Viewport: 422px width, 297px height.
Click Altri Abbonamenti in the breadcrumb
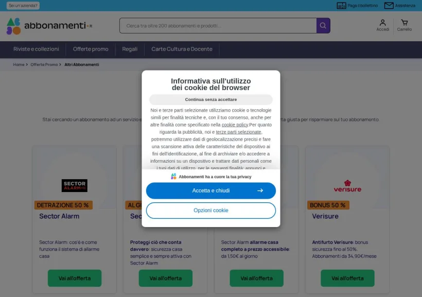(x=82, y=65)
